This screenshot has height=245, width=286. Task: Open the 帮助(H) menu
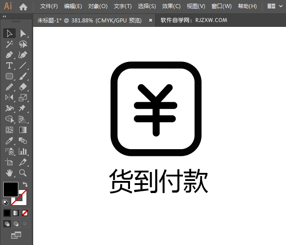[247, 6]
